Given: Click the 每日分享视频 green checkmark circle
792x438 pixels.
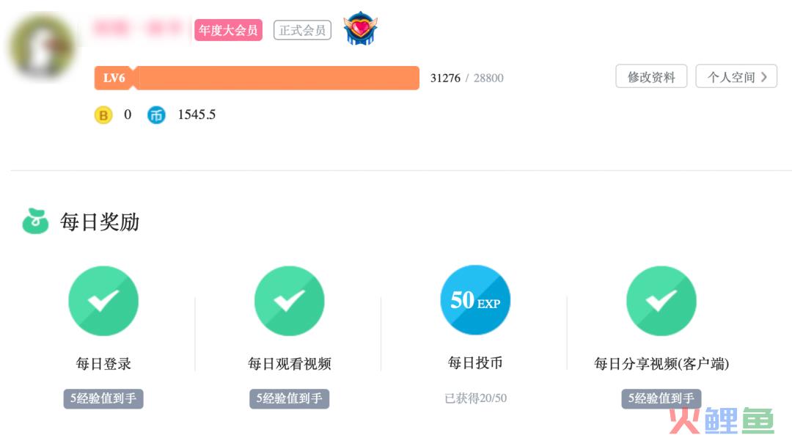Looking at the screenshot, I should click(661, 301).
